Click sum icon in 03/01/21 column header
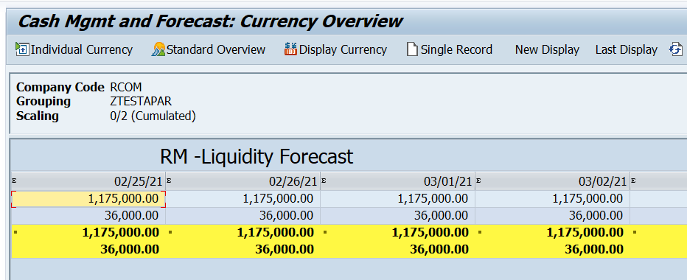This screenshot has width=687, height=280. pos(324,180)
